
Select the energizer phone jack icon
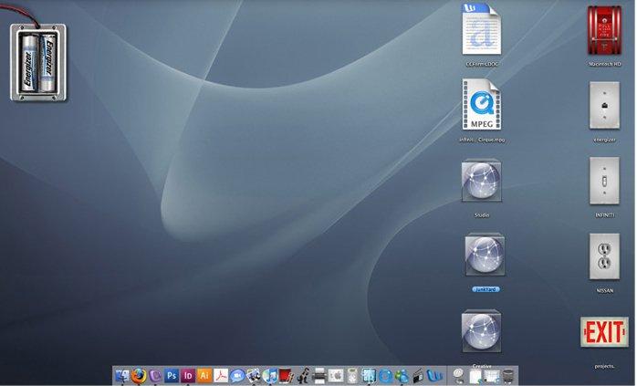(604, 105)
